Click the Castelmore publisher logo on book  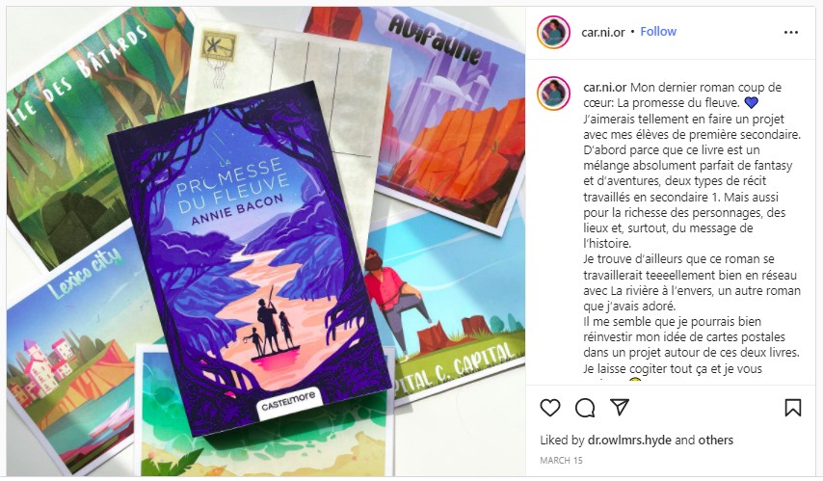point(288,402)
